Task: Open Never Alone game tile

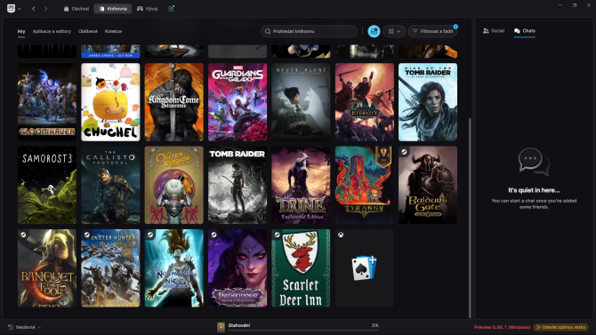Action: pyautogui.click(x=301, y=102)
